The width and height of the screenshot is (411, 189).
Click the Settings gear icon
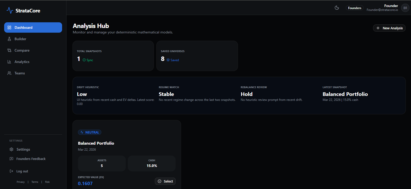pyautogui.click(x=11, y=149)
